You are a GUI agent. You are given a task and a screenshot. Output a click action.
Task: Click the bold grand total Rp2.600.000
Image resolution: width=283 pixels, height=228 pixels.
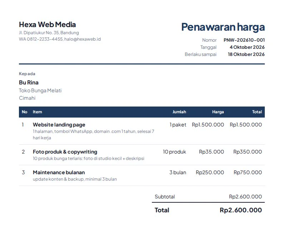click(x=241, y=210)
